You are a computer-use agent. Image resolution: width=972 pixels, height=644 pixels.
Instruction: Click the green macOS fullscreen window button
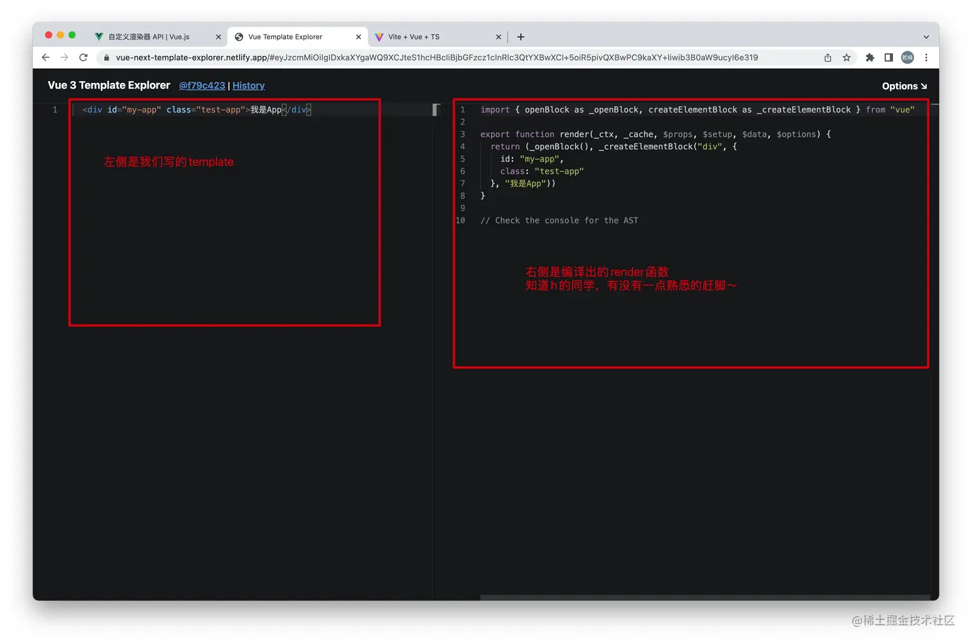(72, 35)
